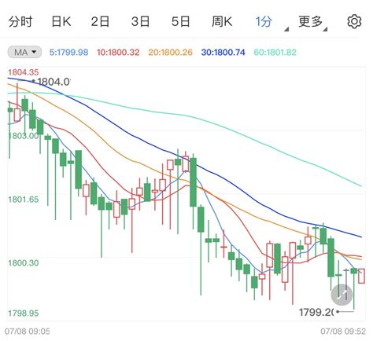Select the 5日 timeframe tab
373x341 pixels.
pyautogui.click(x=181, y=22)
